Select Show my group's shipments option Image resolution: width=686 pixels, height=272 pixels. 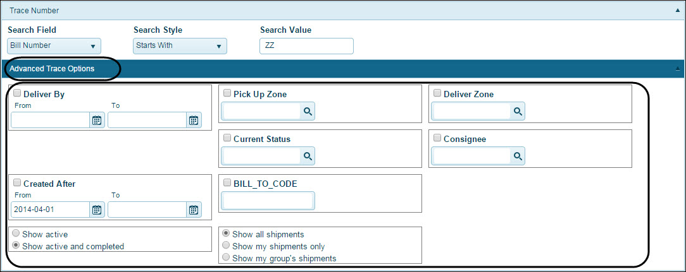227,258
